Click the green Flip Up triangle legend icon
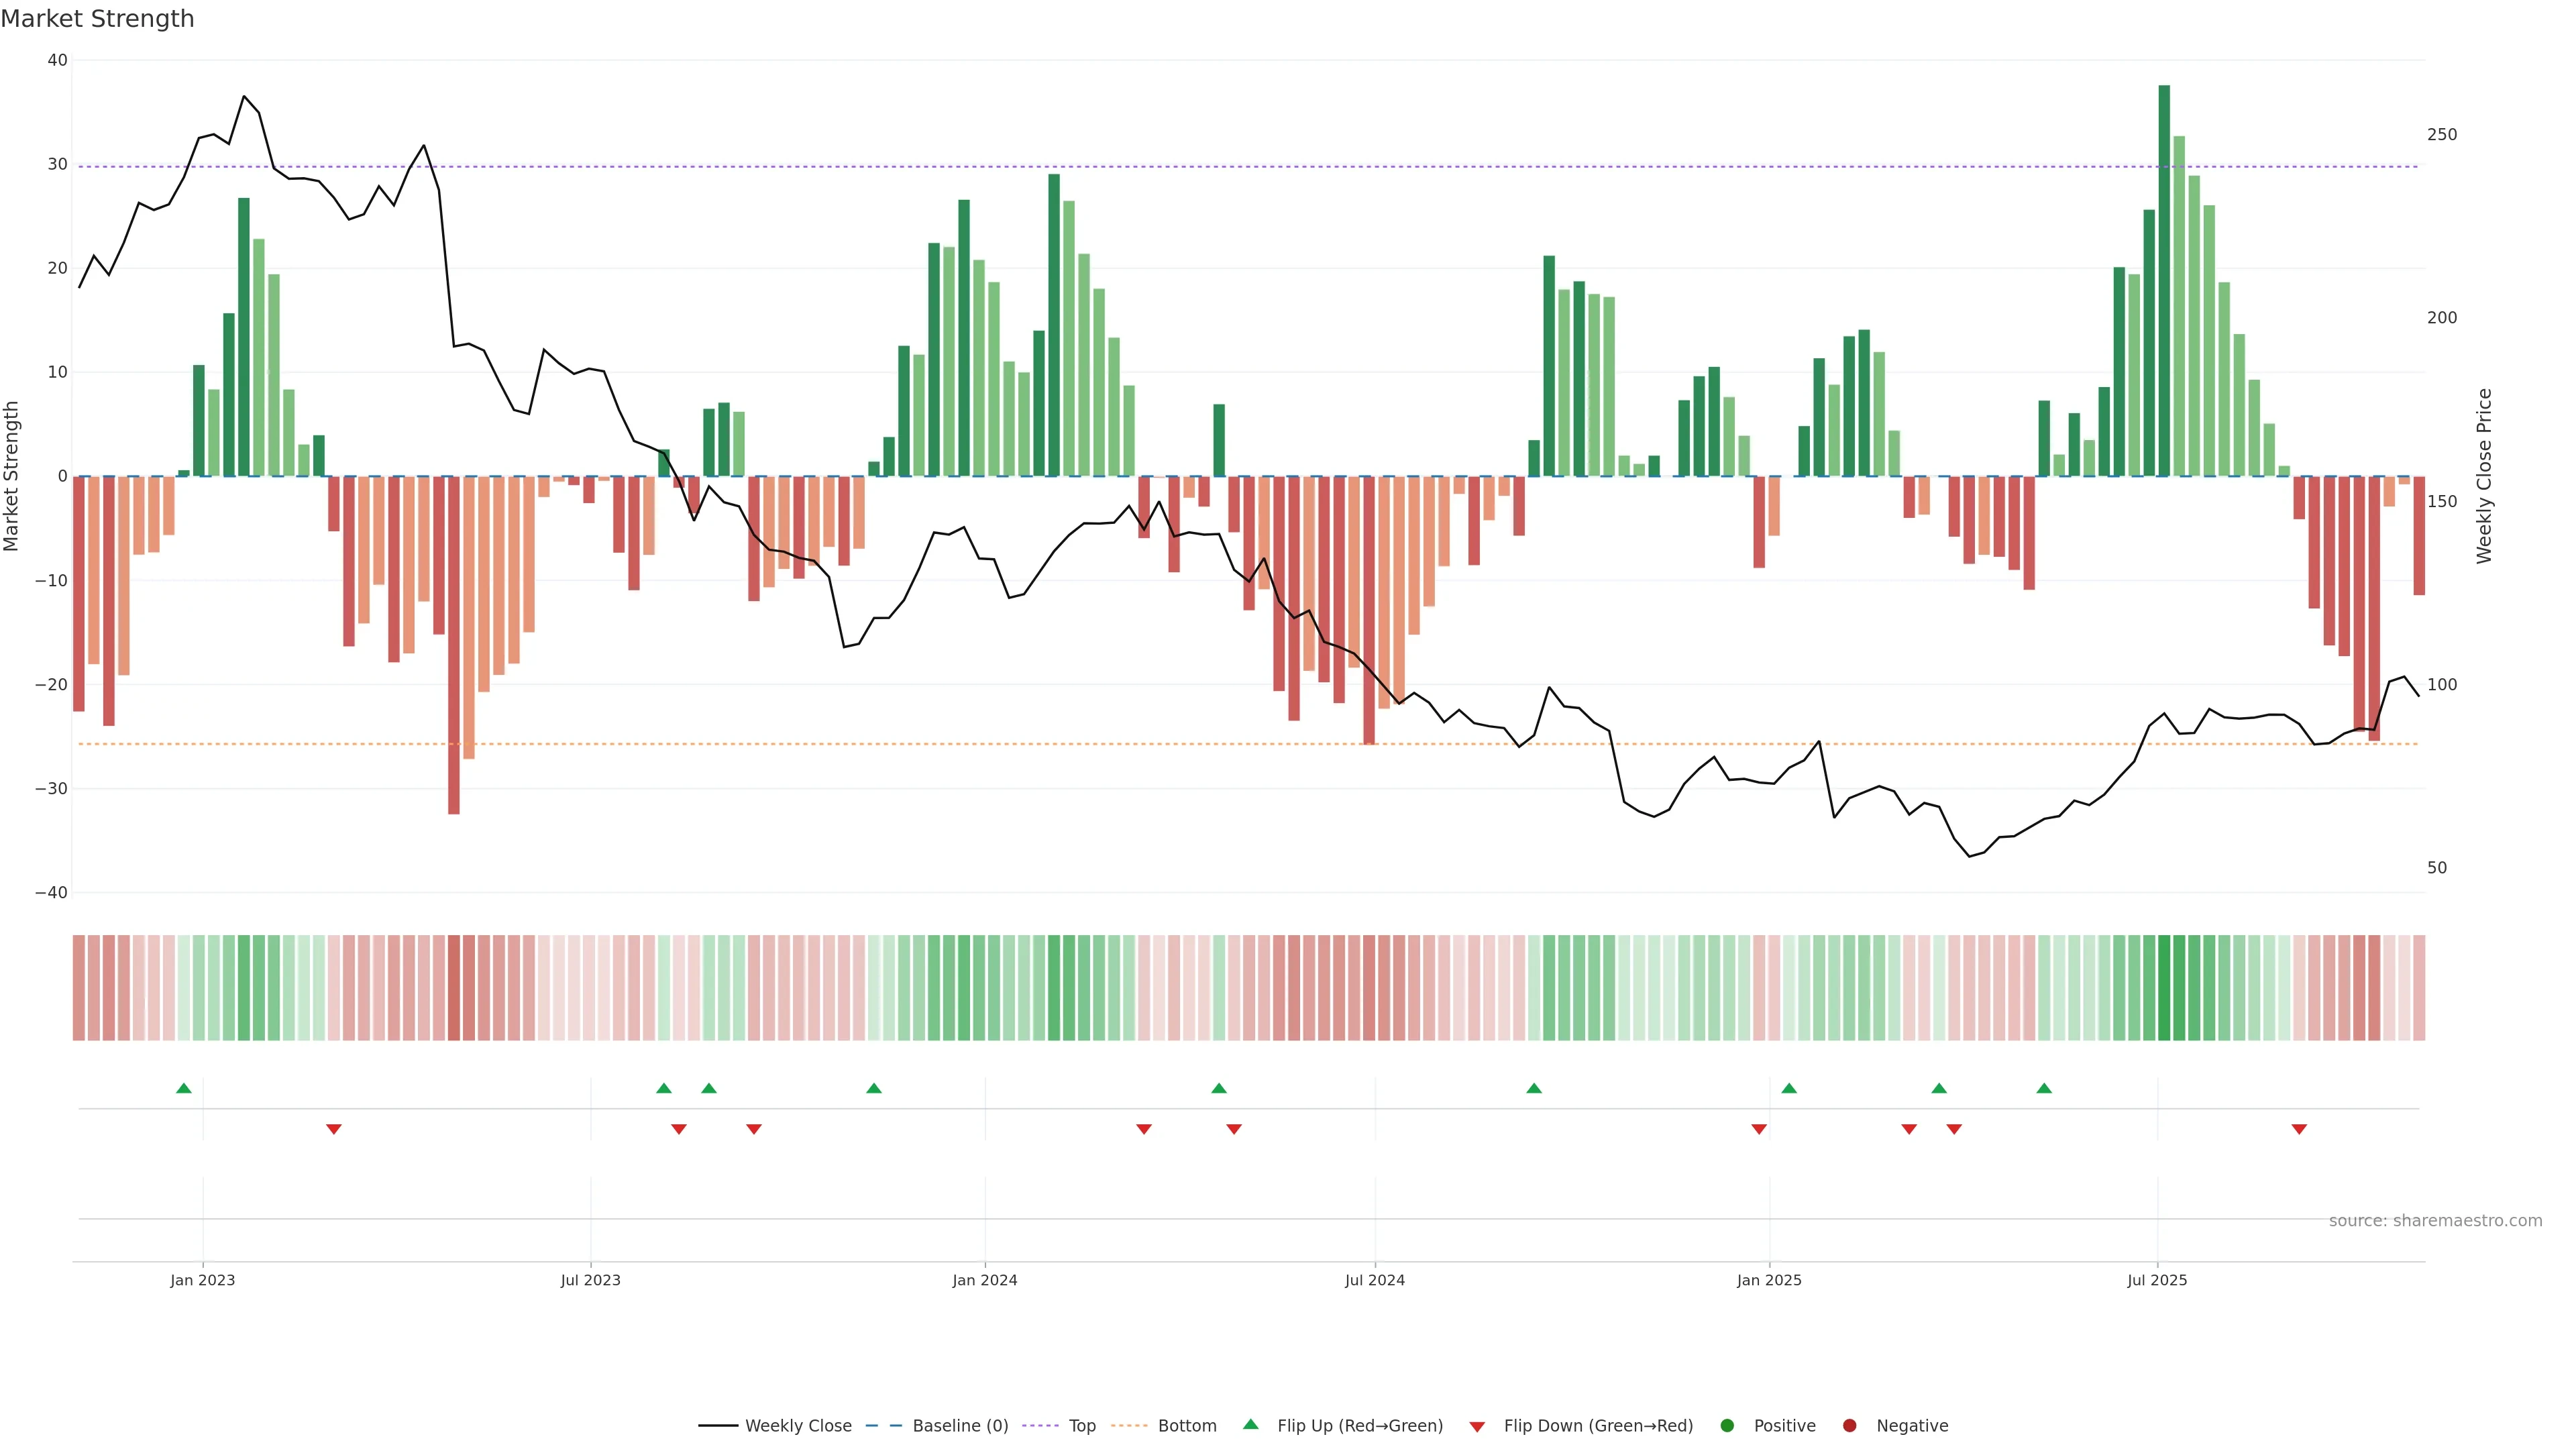This screenshot has width=2576, height=1449. 1250,1424
